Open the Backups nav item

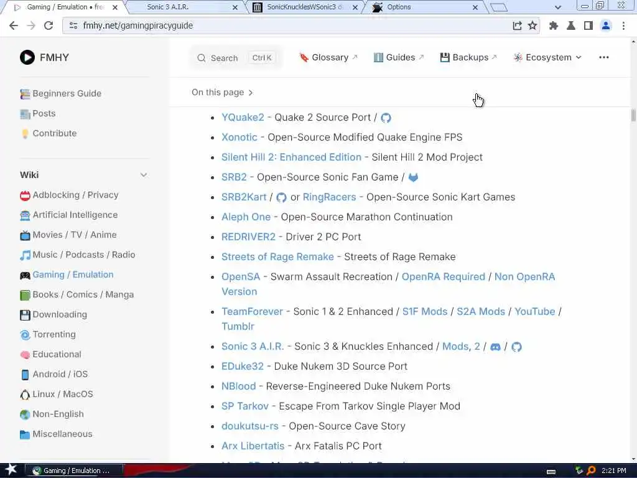(x=468, y=57)
